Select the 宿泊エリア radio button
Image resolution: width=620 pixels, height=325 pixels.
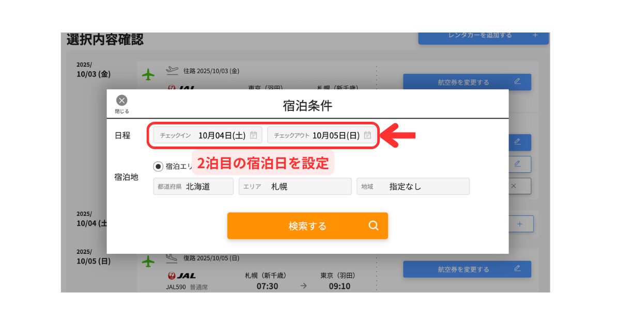click(x=158, y=166)
